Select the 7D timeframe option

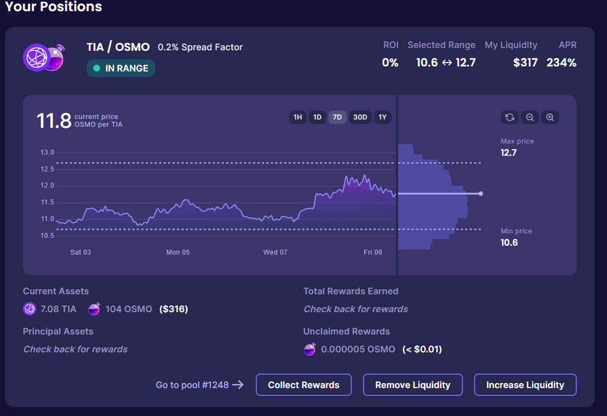point(337,117)
